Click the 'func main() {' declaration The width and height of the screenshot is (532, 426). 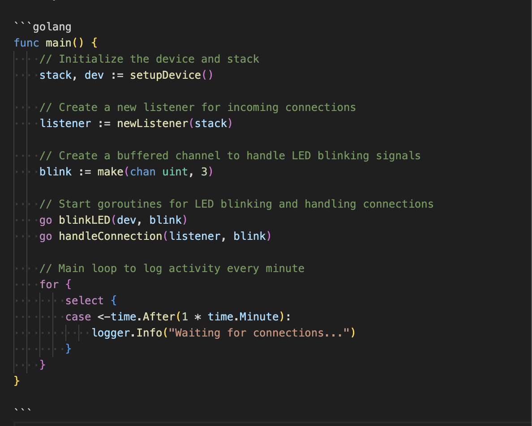click(56, 43)
